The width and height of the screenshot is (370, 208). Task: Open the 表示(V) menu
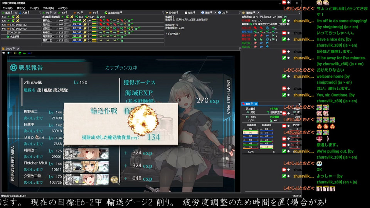tap(21, 8)
